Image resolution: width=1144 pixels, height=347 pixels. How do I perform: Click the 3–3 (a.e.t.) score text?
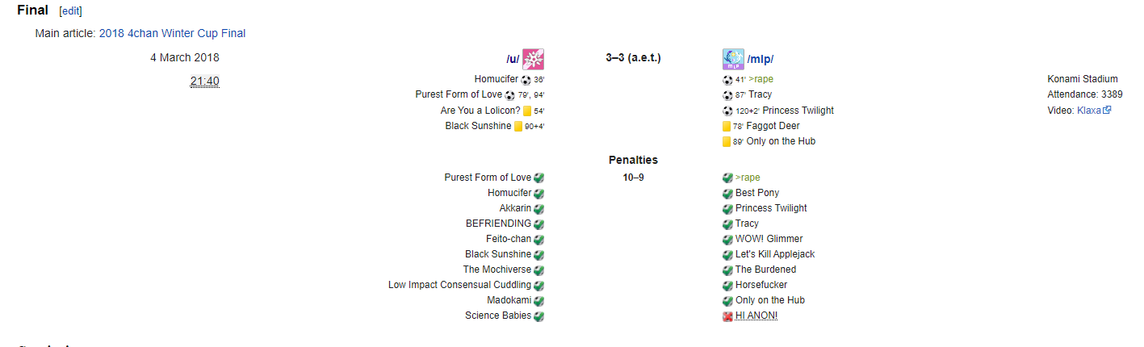[633, 58]
